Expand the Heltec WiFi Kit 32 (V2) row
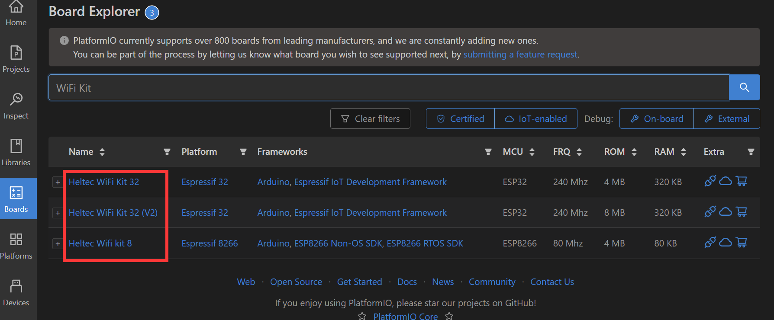Image resolution: width=774 pixels, height=320 pixels. pyautogui.click(x=58, y=213)
